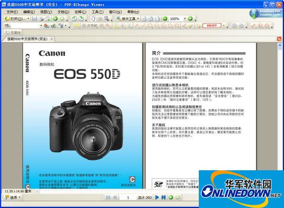284x208 pixels.
Task: Click the Print icon in toolbar
Action: 41,18
